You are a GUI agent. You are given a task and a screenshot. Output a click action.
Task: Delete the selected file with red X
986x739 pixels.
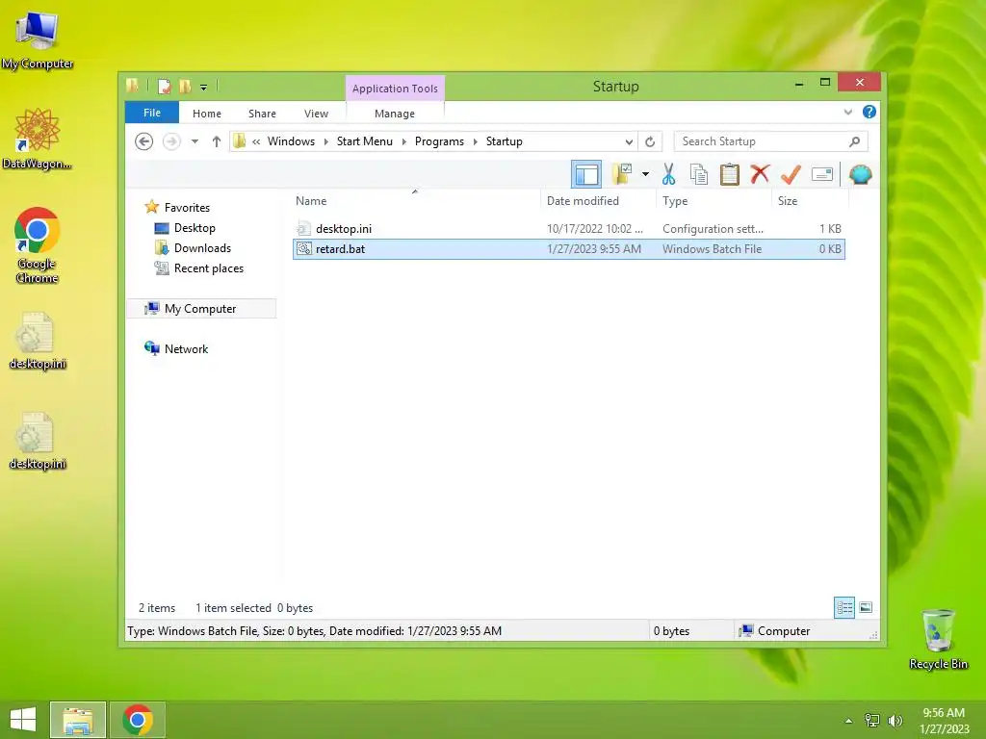click(760, 173)
